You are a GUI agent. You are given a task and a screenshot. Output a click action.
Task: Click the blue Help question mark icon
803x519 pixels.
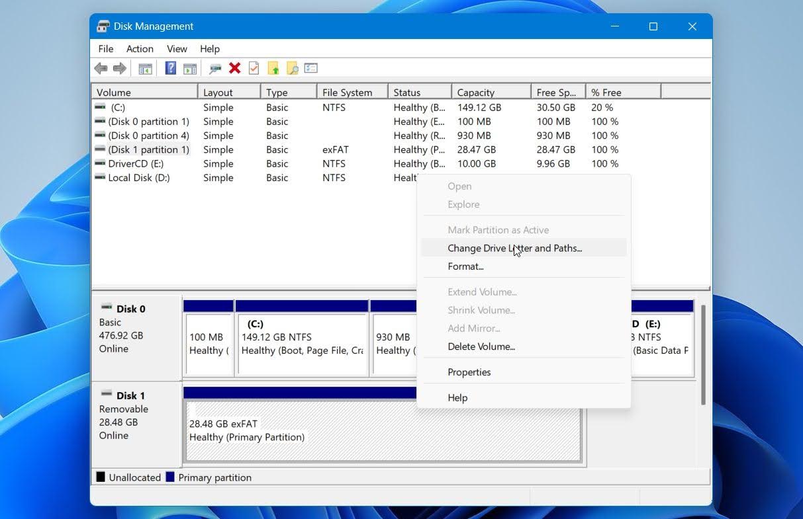tap(170, 68)
